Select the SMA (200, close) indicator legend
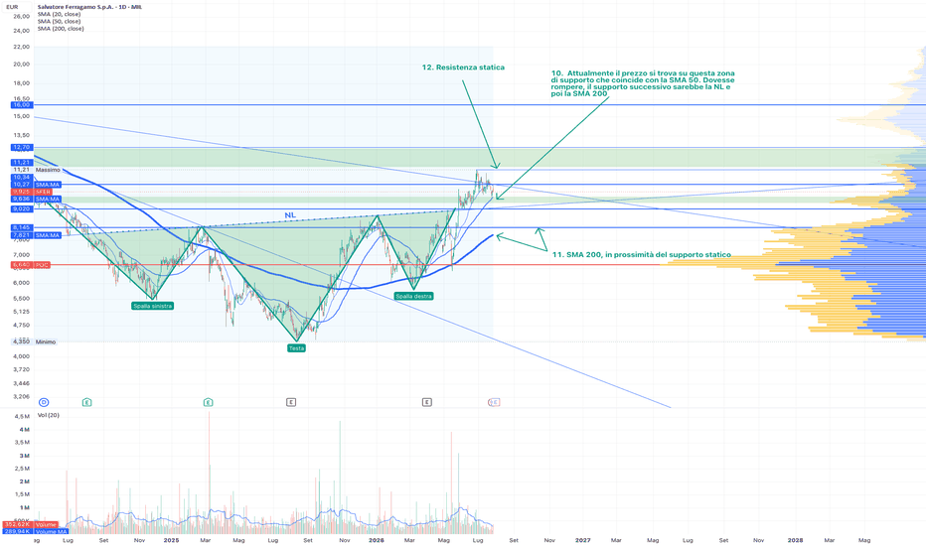 click(x=61, y=29)
